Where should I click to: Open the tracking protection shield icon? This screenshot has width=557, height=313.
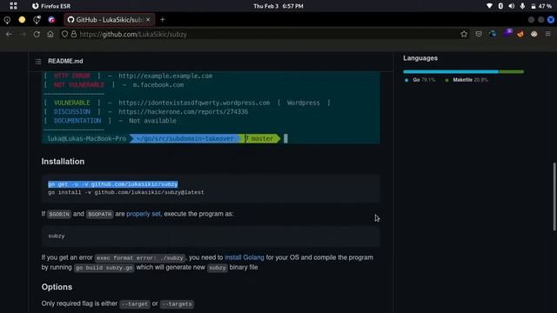click(64, 34)
